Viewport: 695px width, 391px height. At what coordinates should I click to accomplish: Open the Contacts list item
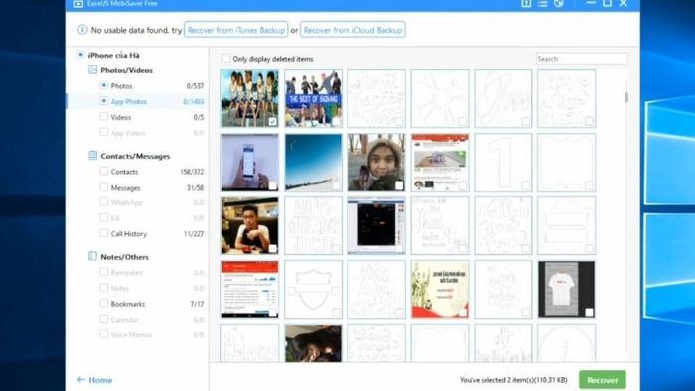click(x=138, y=172)
